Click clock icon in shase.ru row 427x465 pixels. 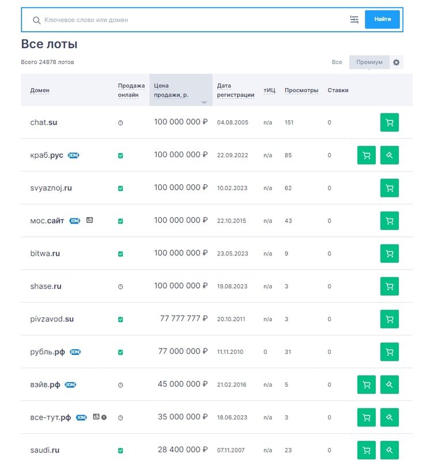(x=120, y=287)
